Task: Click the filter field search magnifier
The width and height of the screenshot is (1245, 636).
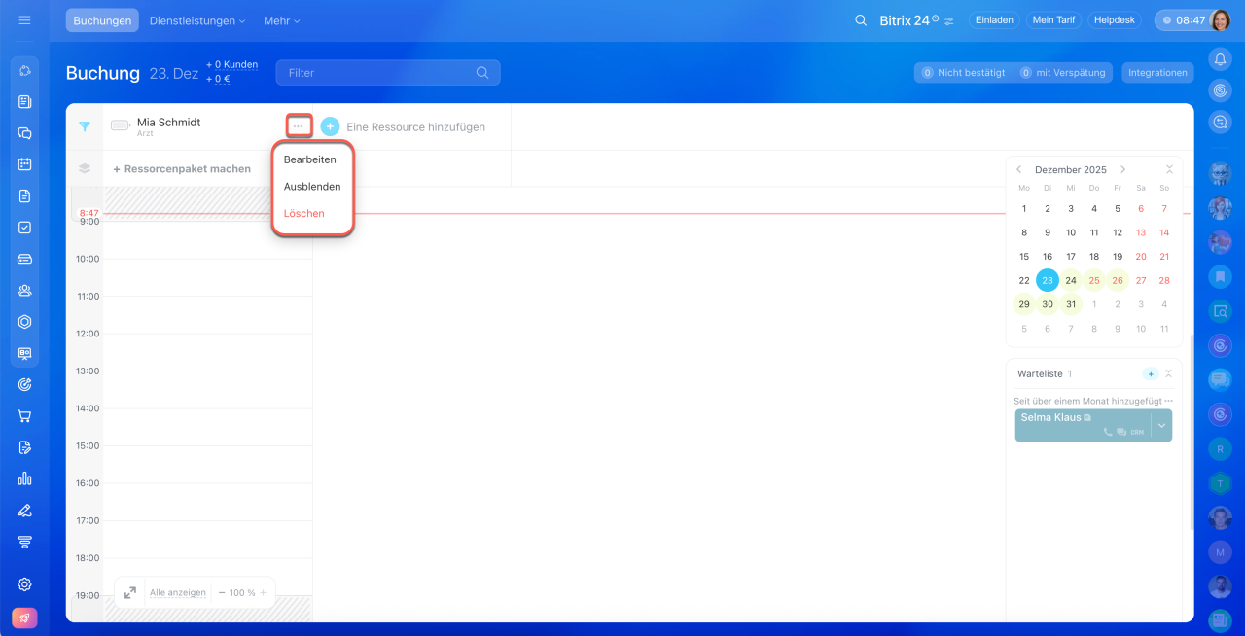Action: tap(482, 73)
